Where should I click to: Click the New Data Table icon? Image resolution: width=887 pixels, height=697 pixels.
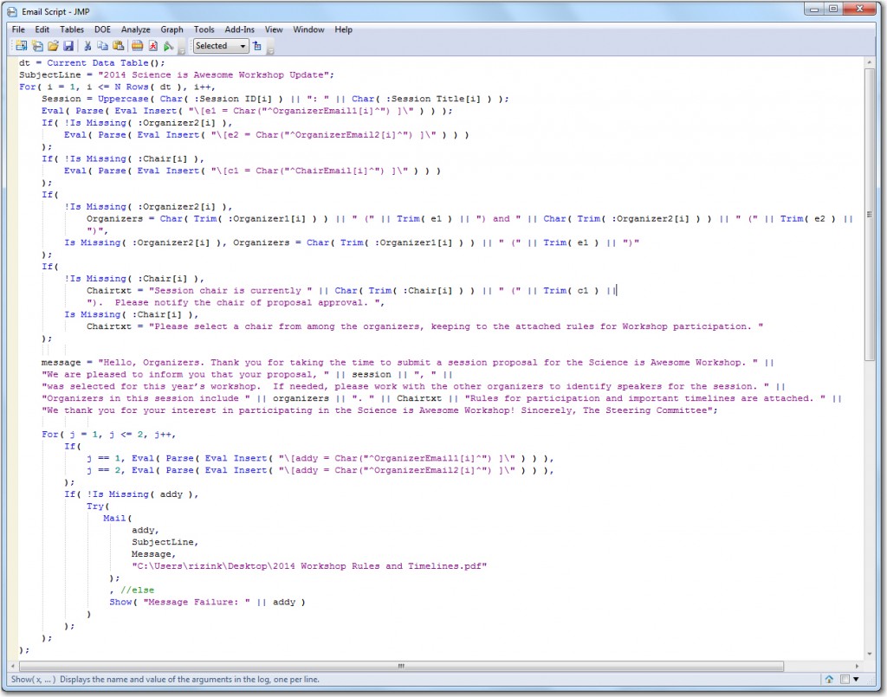point(21,46)
